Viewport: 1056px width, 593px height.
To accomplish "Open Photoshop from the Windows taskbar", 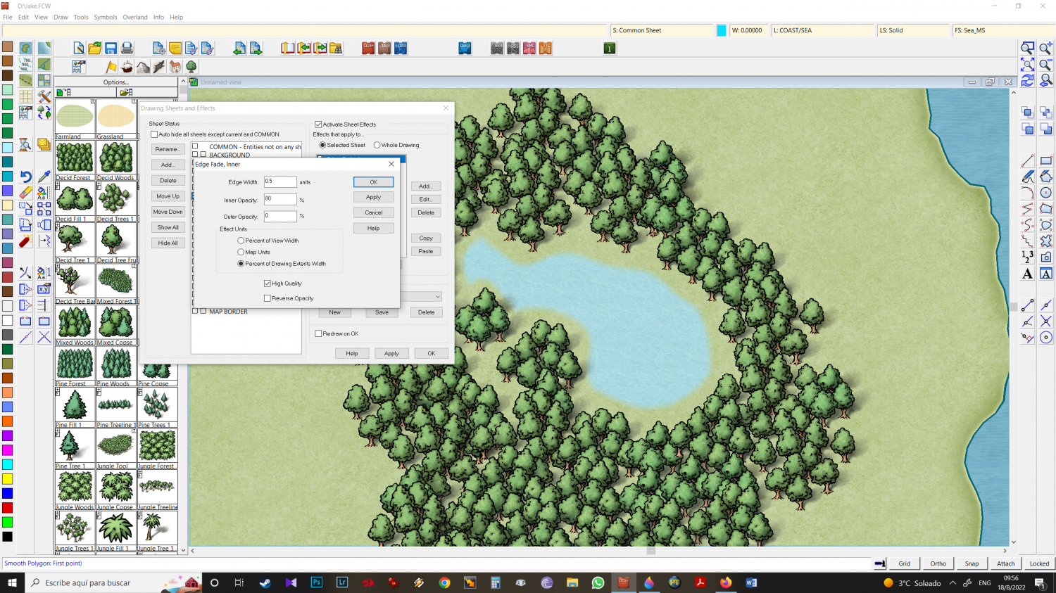I will (316, 582).
